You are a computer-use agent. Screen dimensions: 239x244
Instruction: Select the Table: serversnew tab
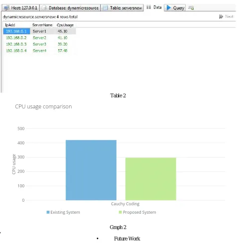pos(122,8)
